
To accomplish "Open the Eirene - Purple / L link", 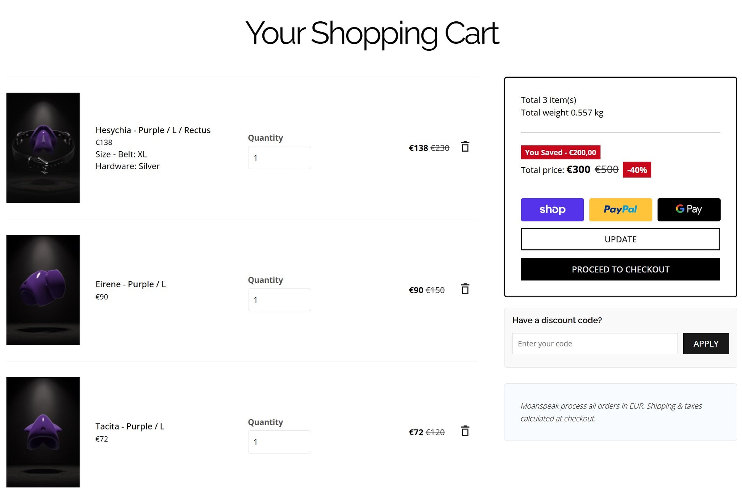I will (x=130, y=284).
